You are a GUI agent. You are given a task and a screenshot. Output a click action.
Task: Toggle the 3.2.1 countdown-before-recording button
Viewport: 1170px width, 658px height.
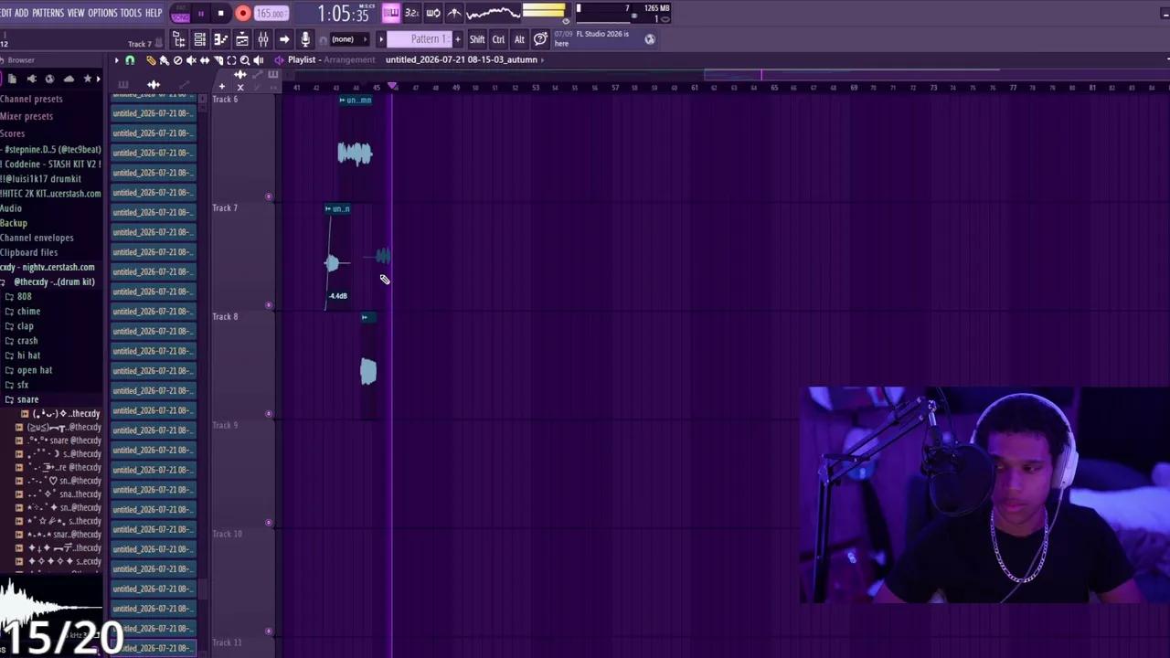(411, 13)
